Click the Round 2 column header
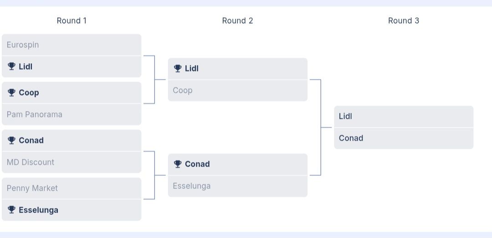This screenshot has height=238, width=492. 237,20
